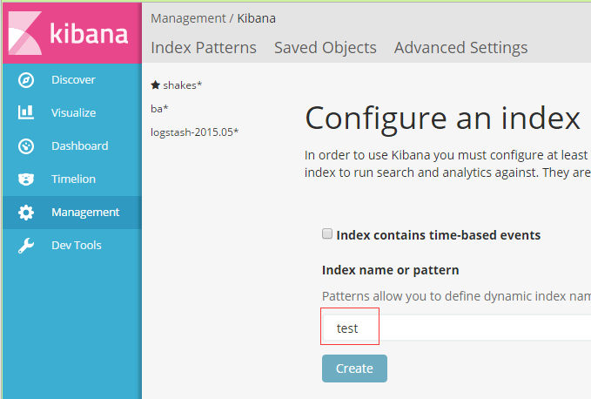
Task: Open the Saved Objects tab
Action: [326, 48]
